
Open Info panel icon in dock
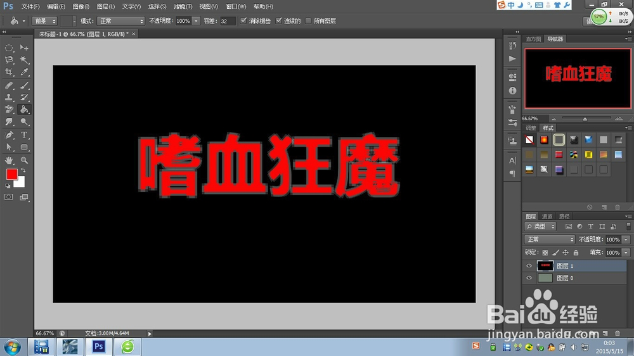click(512, 91)
